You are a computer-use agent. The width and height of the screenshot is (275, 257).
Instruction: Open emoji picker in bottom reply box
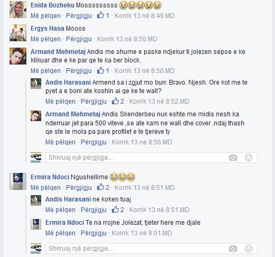249,249
